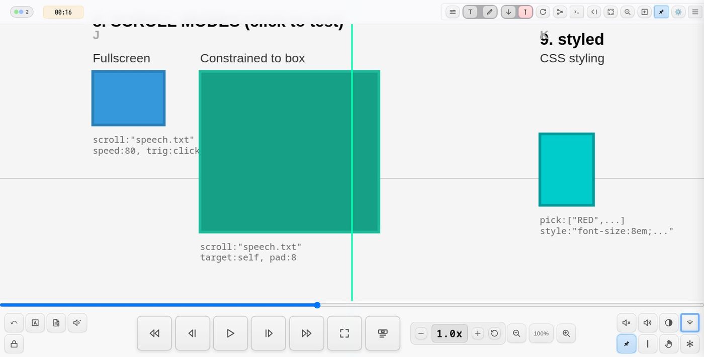
Task: Click the jump-to-start chevron-bar icon
Action: [594, 12]
